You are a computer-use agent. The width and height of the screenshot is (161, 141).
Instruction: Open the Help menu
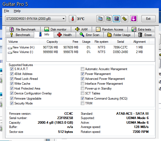[17, 11]
